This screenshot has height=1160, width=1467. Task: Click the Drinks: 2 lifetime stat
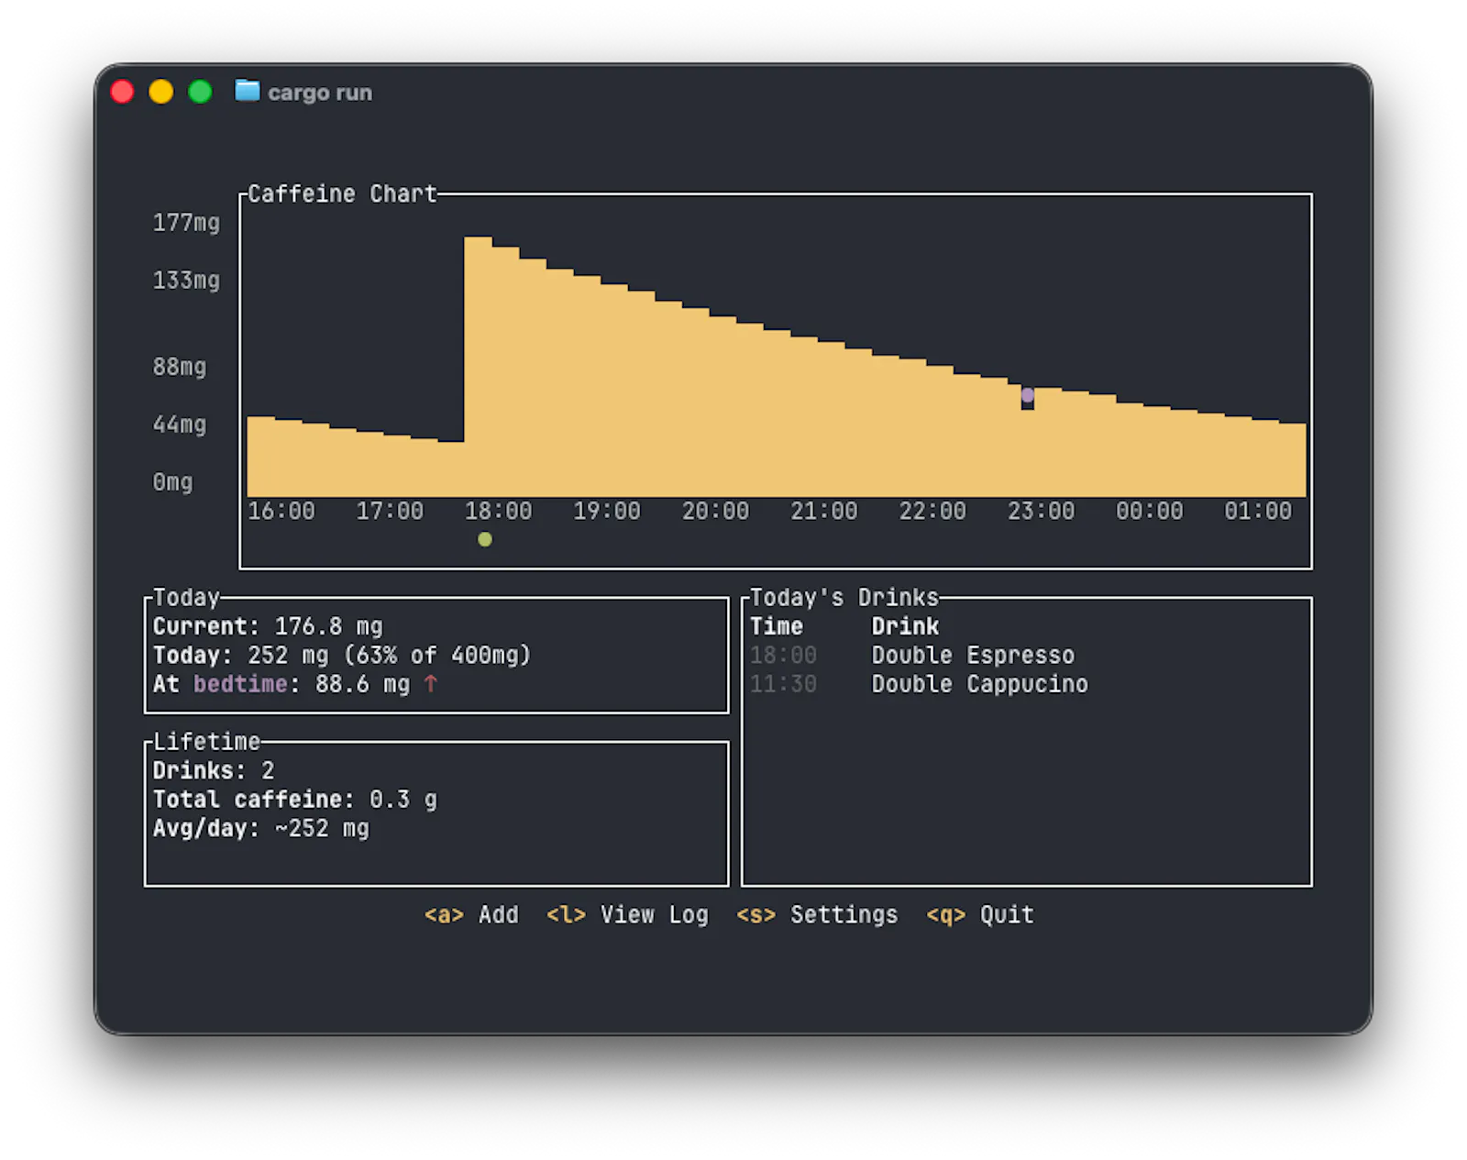(x=214, y=770)
